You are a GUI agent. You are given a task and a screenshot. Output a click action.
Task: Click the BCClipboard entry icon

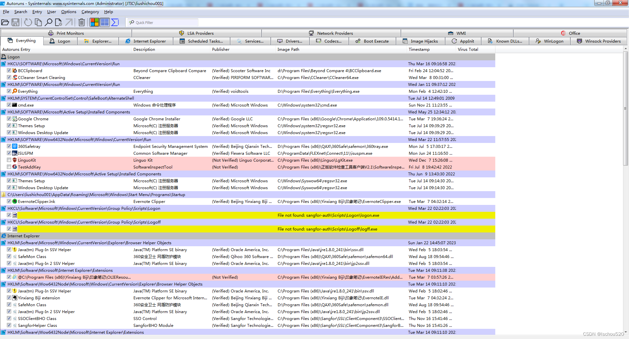15,70
